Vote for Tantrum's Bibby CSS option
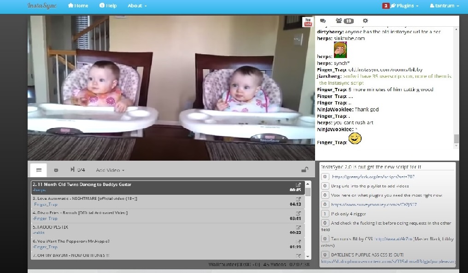 [325, 238]
